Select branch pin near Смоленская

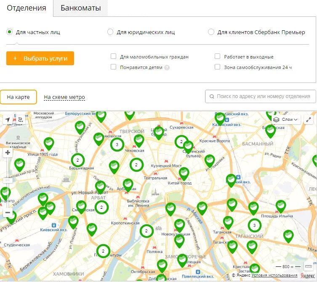pyautogui.click(x=81, y=206)
